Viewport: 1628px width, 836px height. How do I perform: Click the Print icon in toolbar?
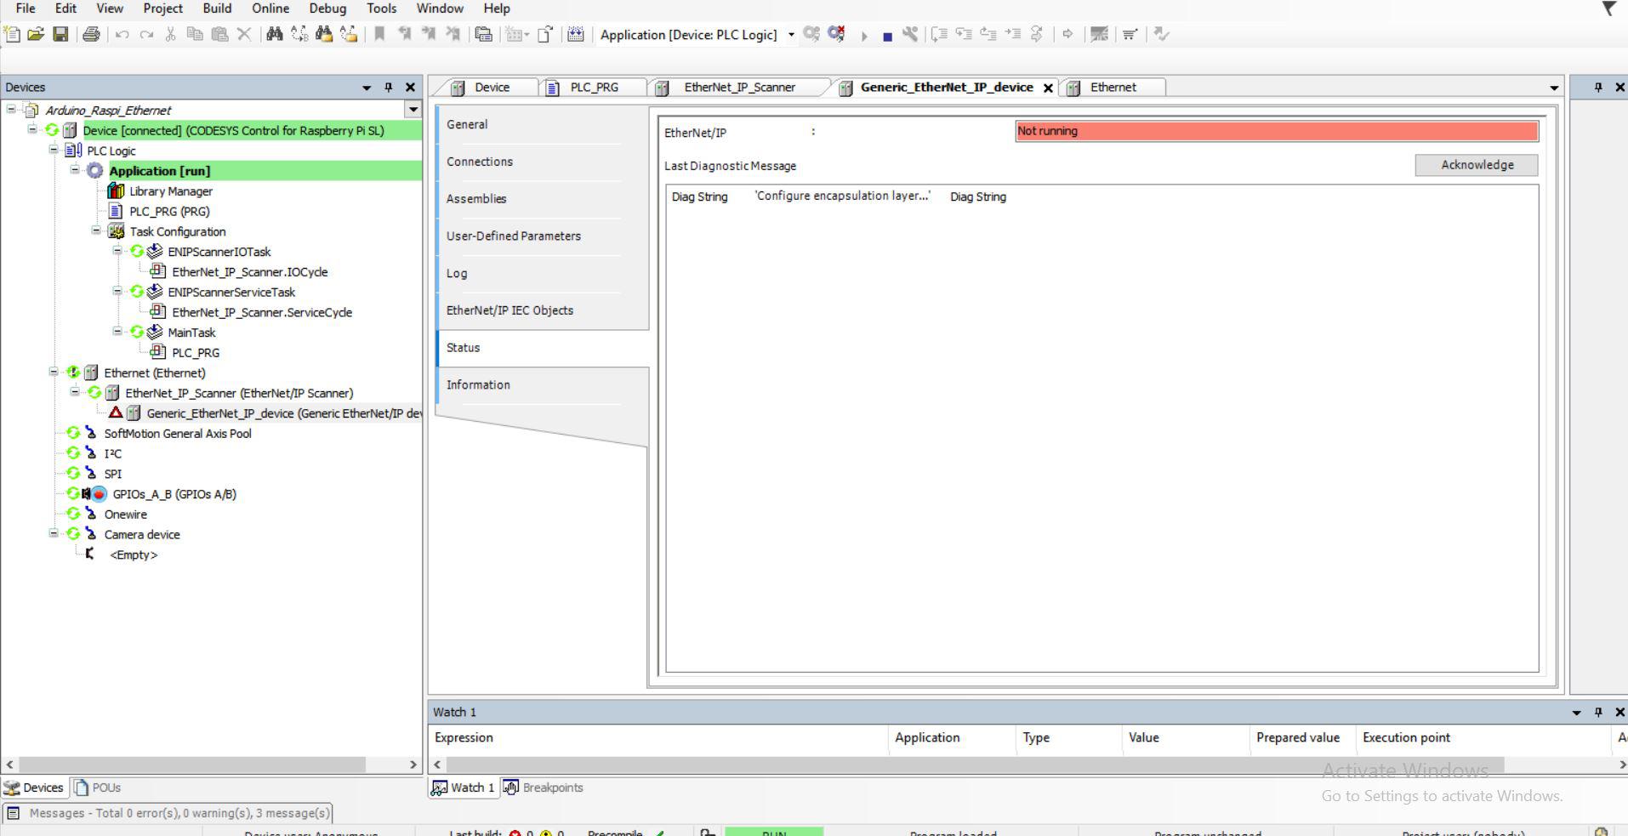click(91, 34)
